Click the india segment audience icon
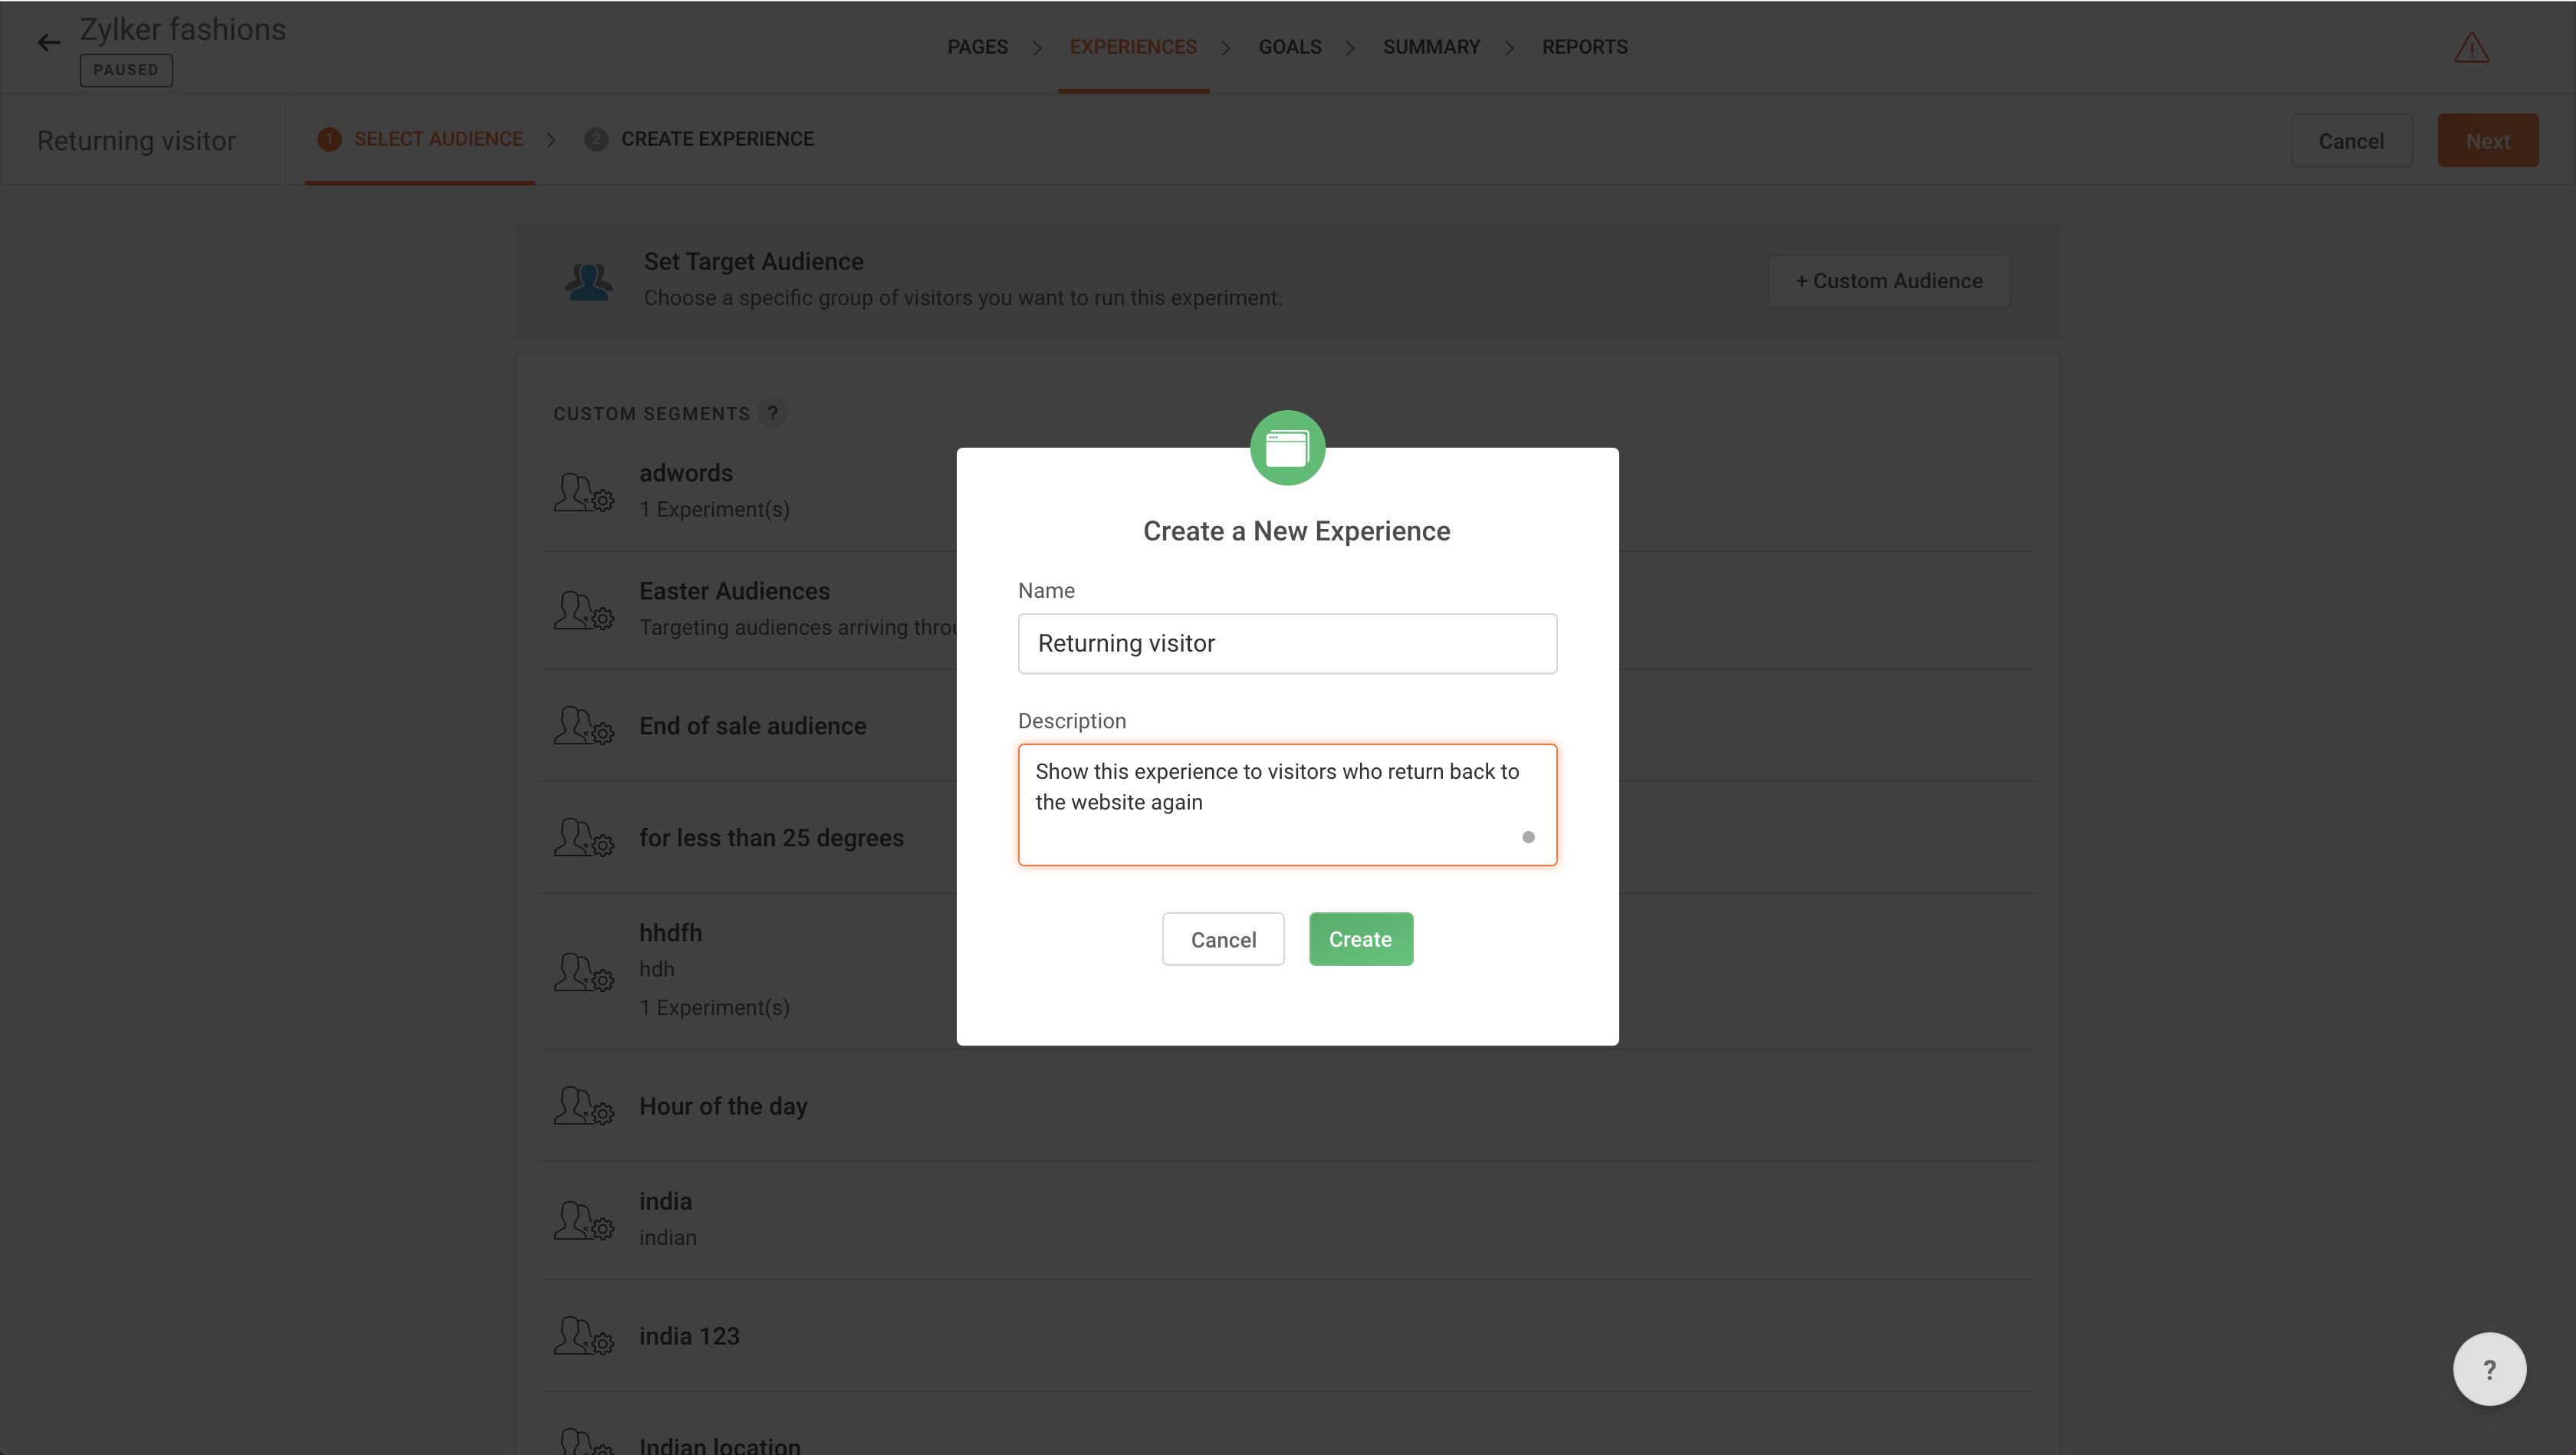This screenshot has height=1455, width=2576. [584, 1220]
